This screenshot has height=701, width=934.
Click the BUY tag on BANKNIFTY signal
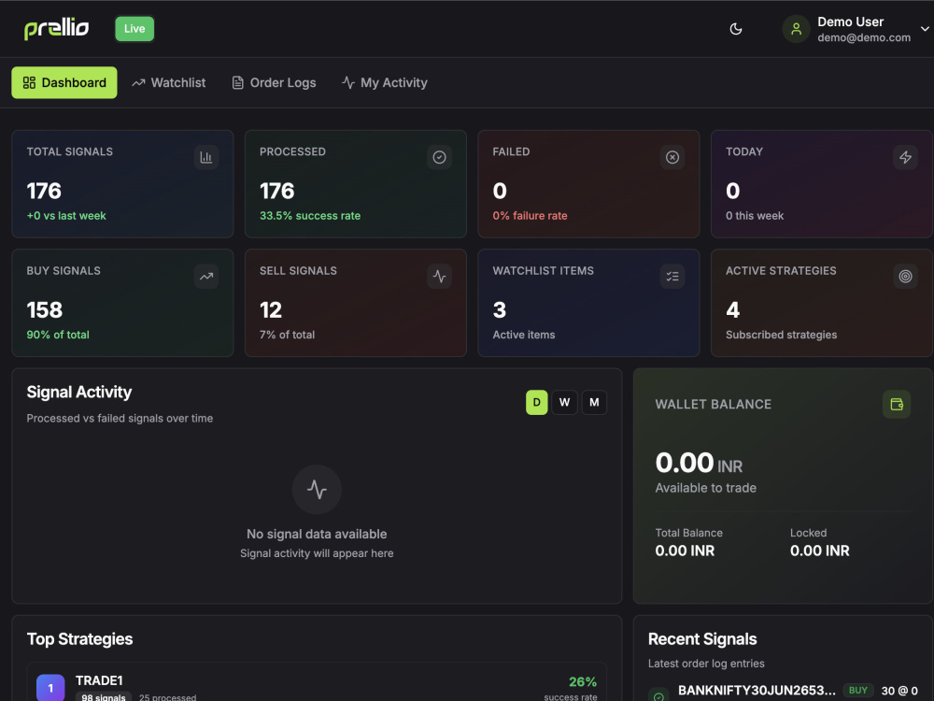click(x=857, y=691)
